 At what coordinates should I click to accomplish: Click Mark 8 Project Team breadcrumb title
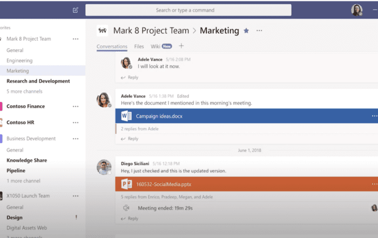[151, 31]
